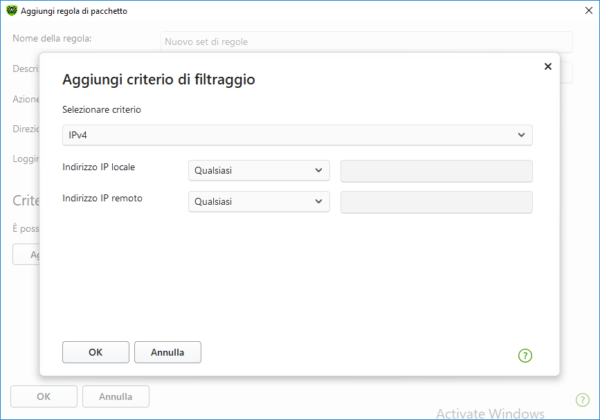Click the Nome della regola input field
The width and height of the screenshot is (600, 420).
[366, 42]
